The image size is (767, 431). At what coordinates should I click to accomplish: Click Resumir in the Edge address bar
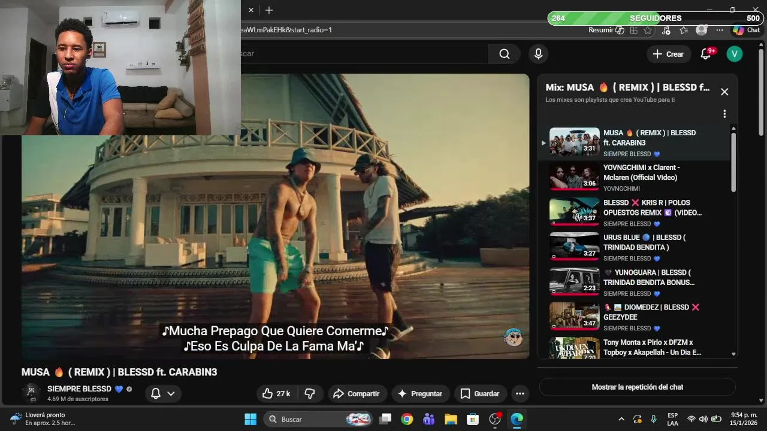606,30
